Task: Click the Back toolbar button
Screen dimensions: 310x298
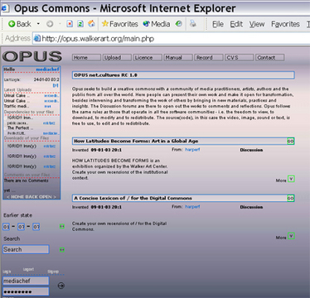Action: point(19,24)
